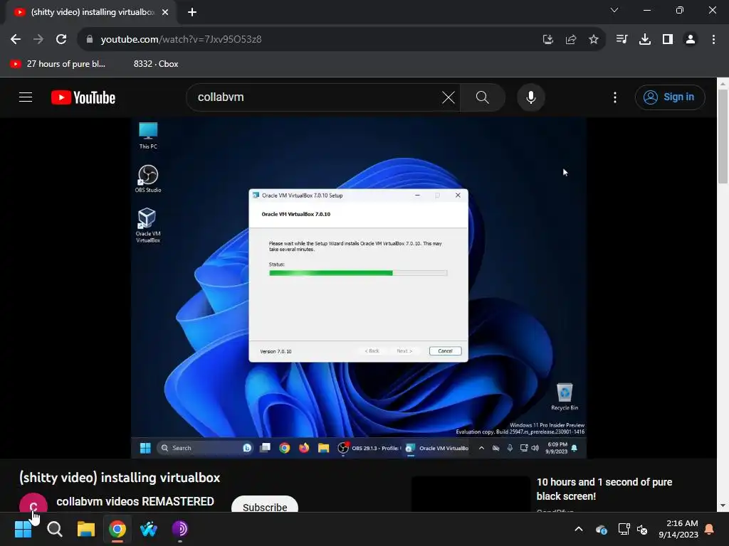The width and height of the screenshot is (729, 546).
Task: Clear the collabvm search text
Action: coord(449,97)
